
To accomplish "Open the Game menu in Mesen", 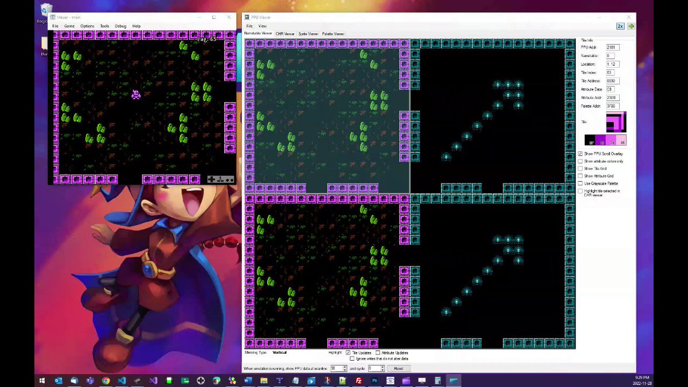I will [69, 26].
